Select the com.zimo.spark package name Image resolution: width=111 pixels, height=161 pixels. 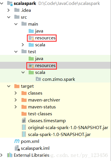59,79
